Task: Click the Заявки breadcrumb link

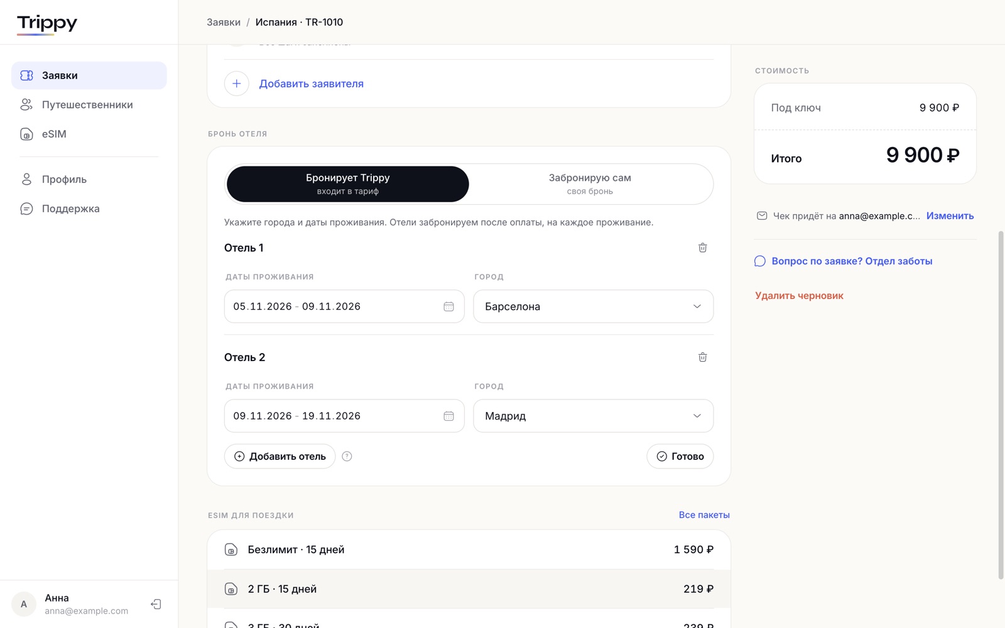Action: pos(224,22)
